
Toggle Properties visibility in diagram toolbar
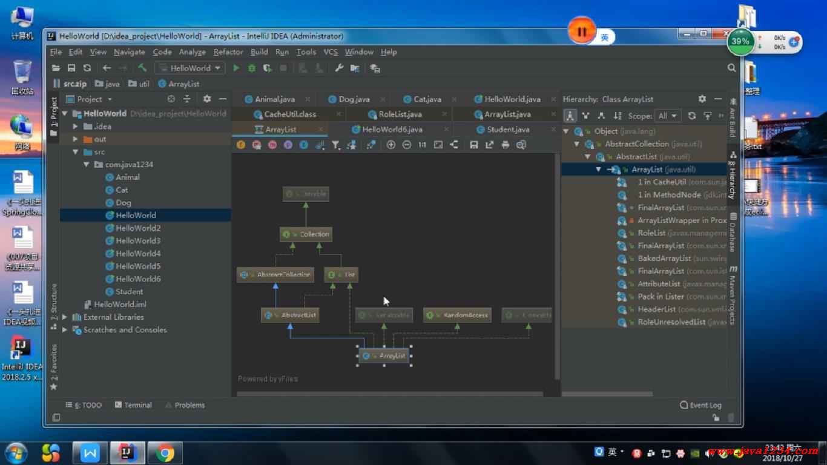(288, 145)
